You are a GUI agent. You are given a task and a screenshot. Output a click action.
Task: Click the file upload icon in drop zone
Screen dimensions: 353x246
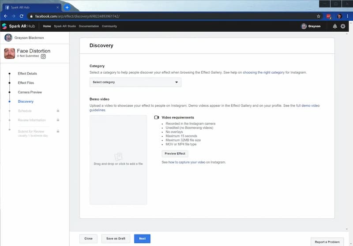pos(118,157)
